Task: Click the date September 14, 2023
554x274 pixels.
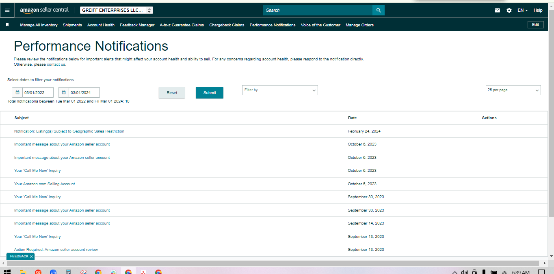Action: [x=366, y=223]
